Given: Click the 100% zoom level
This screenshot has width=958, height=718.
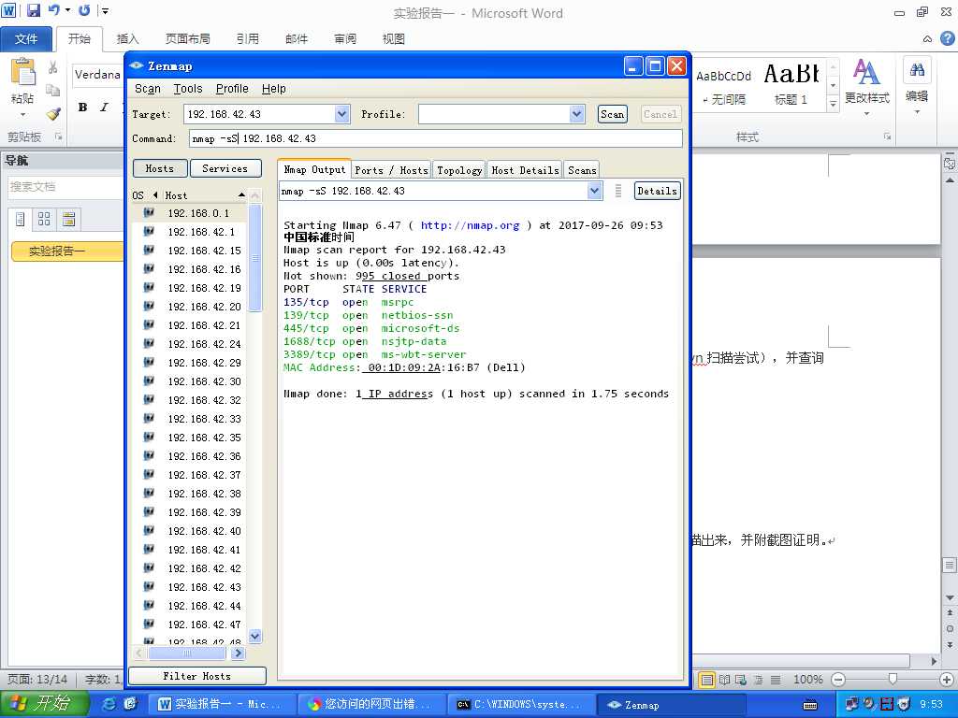Looking at the screenshot, I should [x=807, y=679].
